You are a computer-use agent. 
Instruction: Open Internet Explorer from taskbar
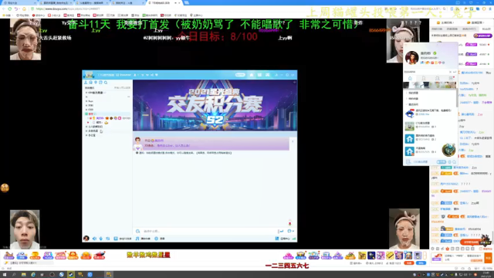(32, 275)
